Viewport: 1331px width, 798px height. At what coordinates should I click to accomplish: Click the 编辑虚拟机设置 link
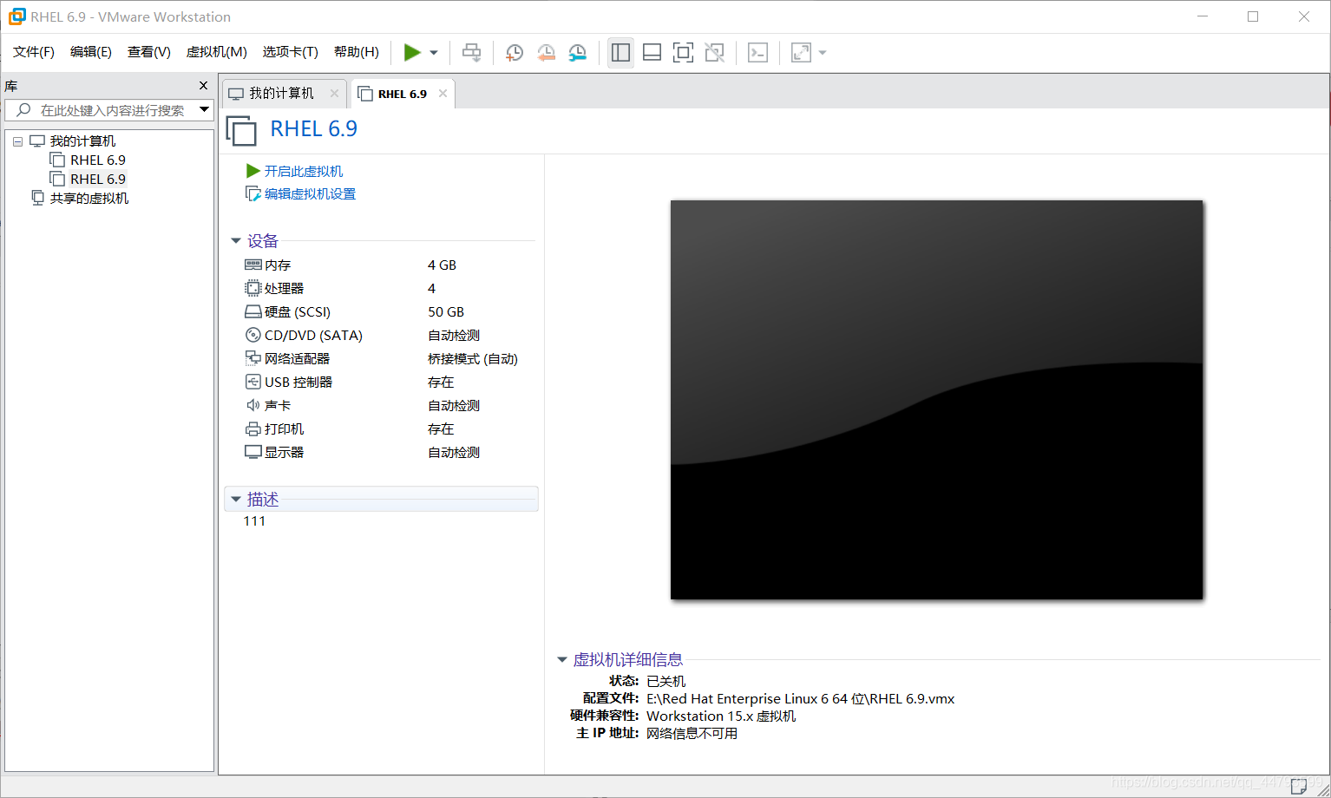click(310, 194)
